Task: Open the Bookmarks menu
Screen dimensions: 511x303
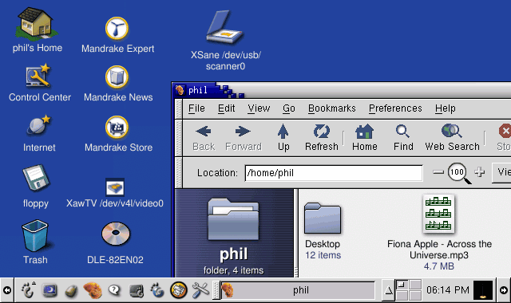Action: coord(332,108)
